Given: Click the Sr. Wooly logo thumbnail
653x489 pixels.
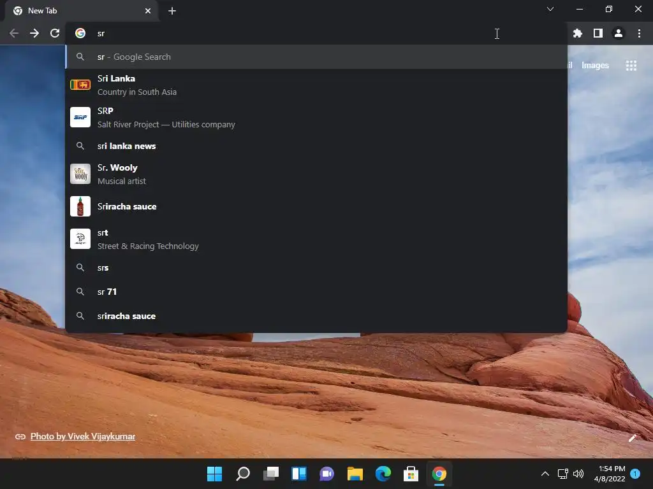Looking at the screenshot, I should click(80, 174).
